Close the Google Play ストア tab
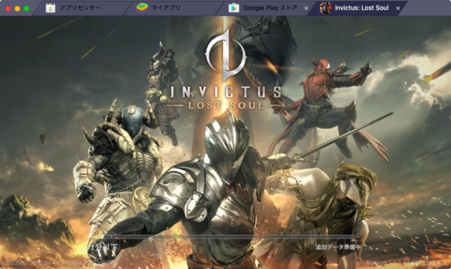Viewport: 451px width, 269px height. [307, 8]
